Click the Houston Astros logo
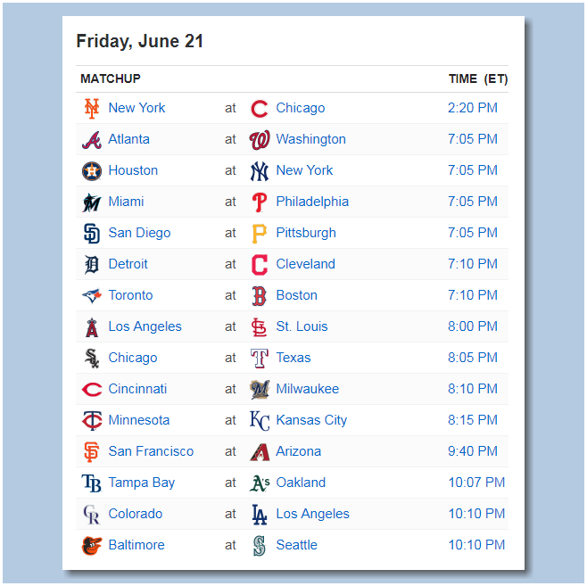Image resolution: width=587 pixels, height=586 pixels. coord(92,171)
